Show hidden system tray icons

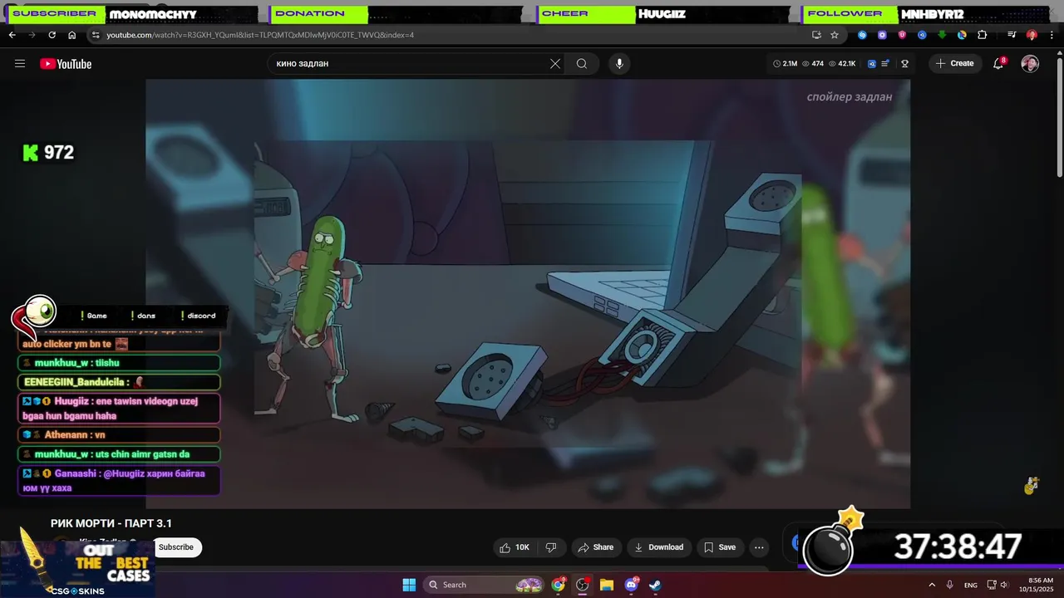(932, 585)
